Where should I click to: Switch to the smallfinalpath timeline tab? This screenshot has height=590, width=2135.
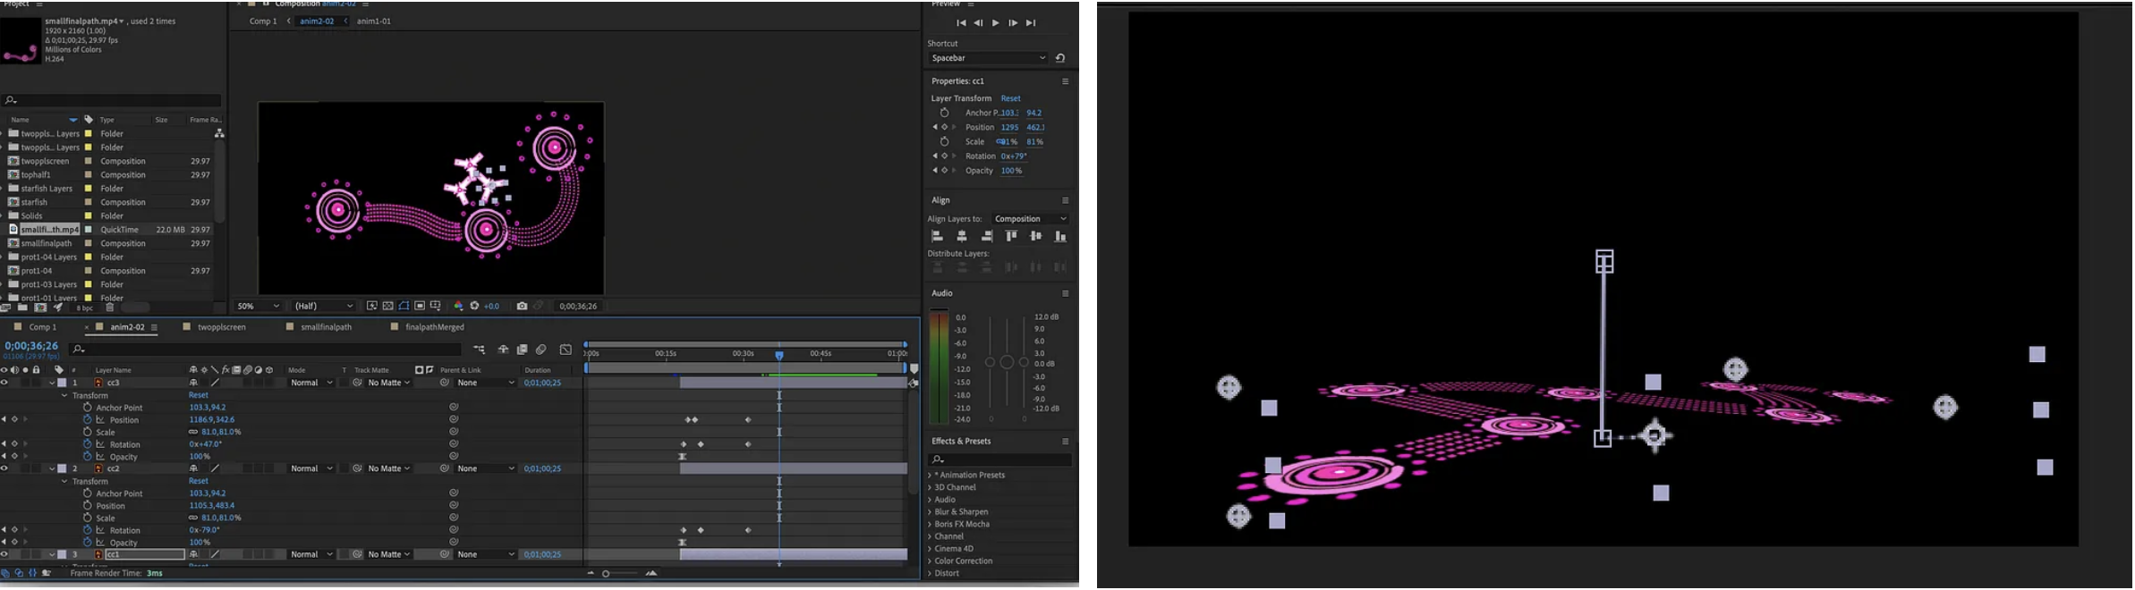click(x=326, y=327)
